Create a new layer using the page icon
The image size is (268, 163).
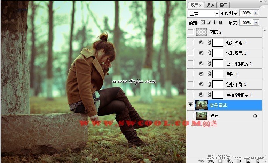click(x=248, y=161)
